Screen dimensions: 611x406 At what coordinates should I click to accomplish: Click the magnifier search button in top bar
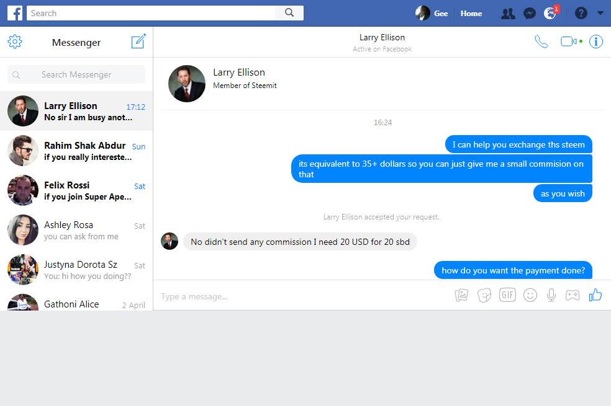(x=289, y=13)
